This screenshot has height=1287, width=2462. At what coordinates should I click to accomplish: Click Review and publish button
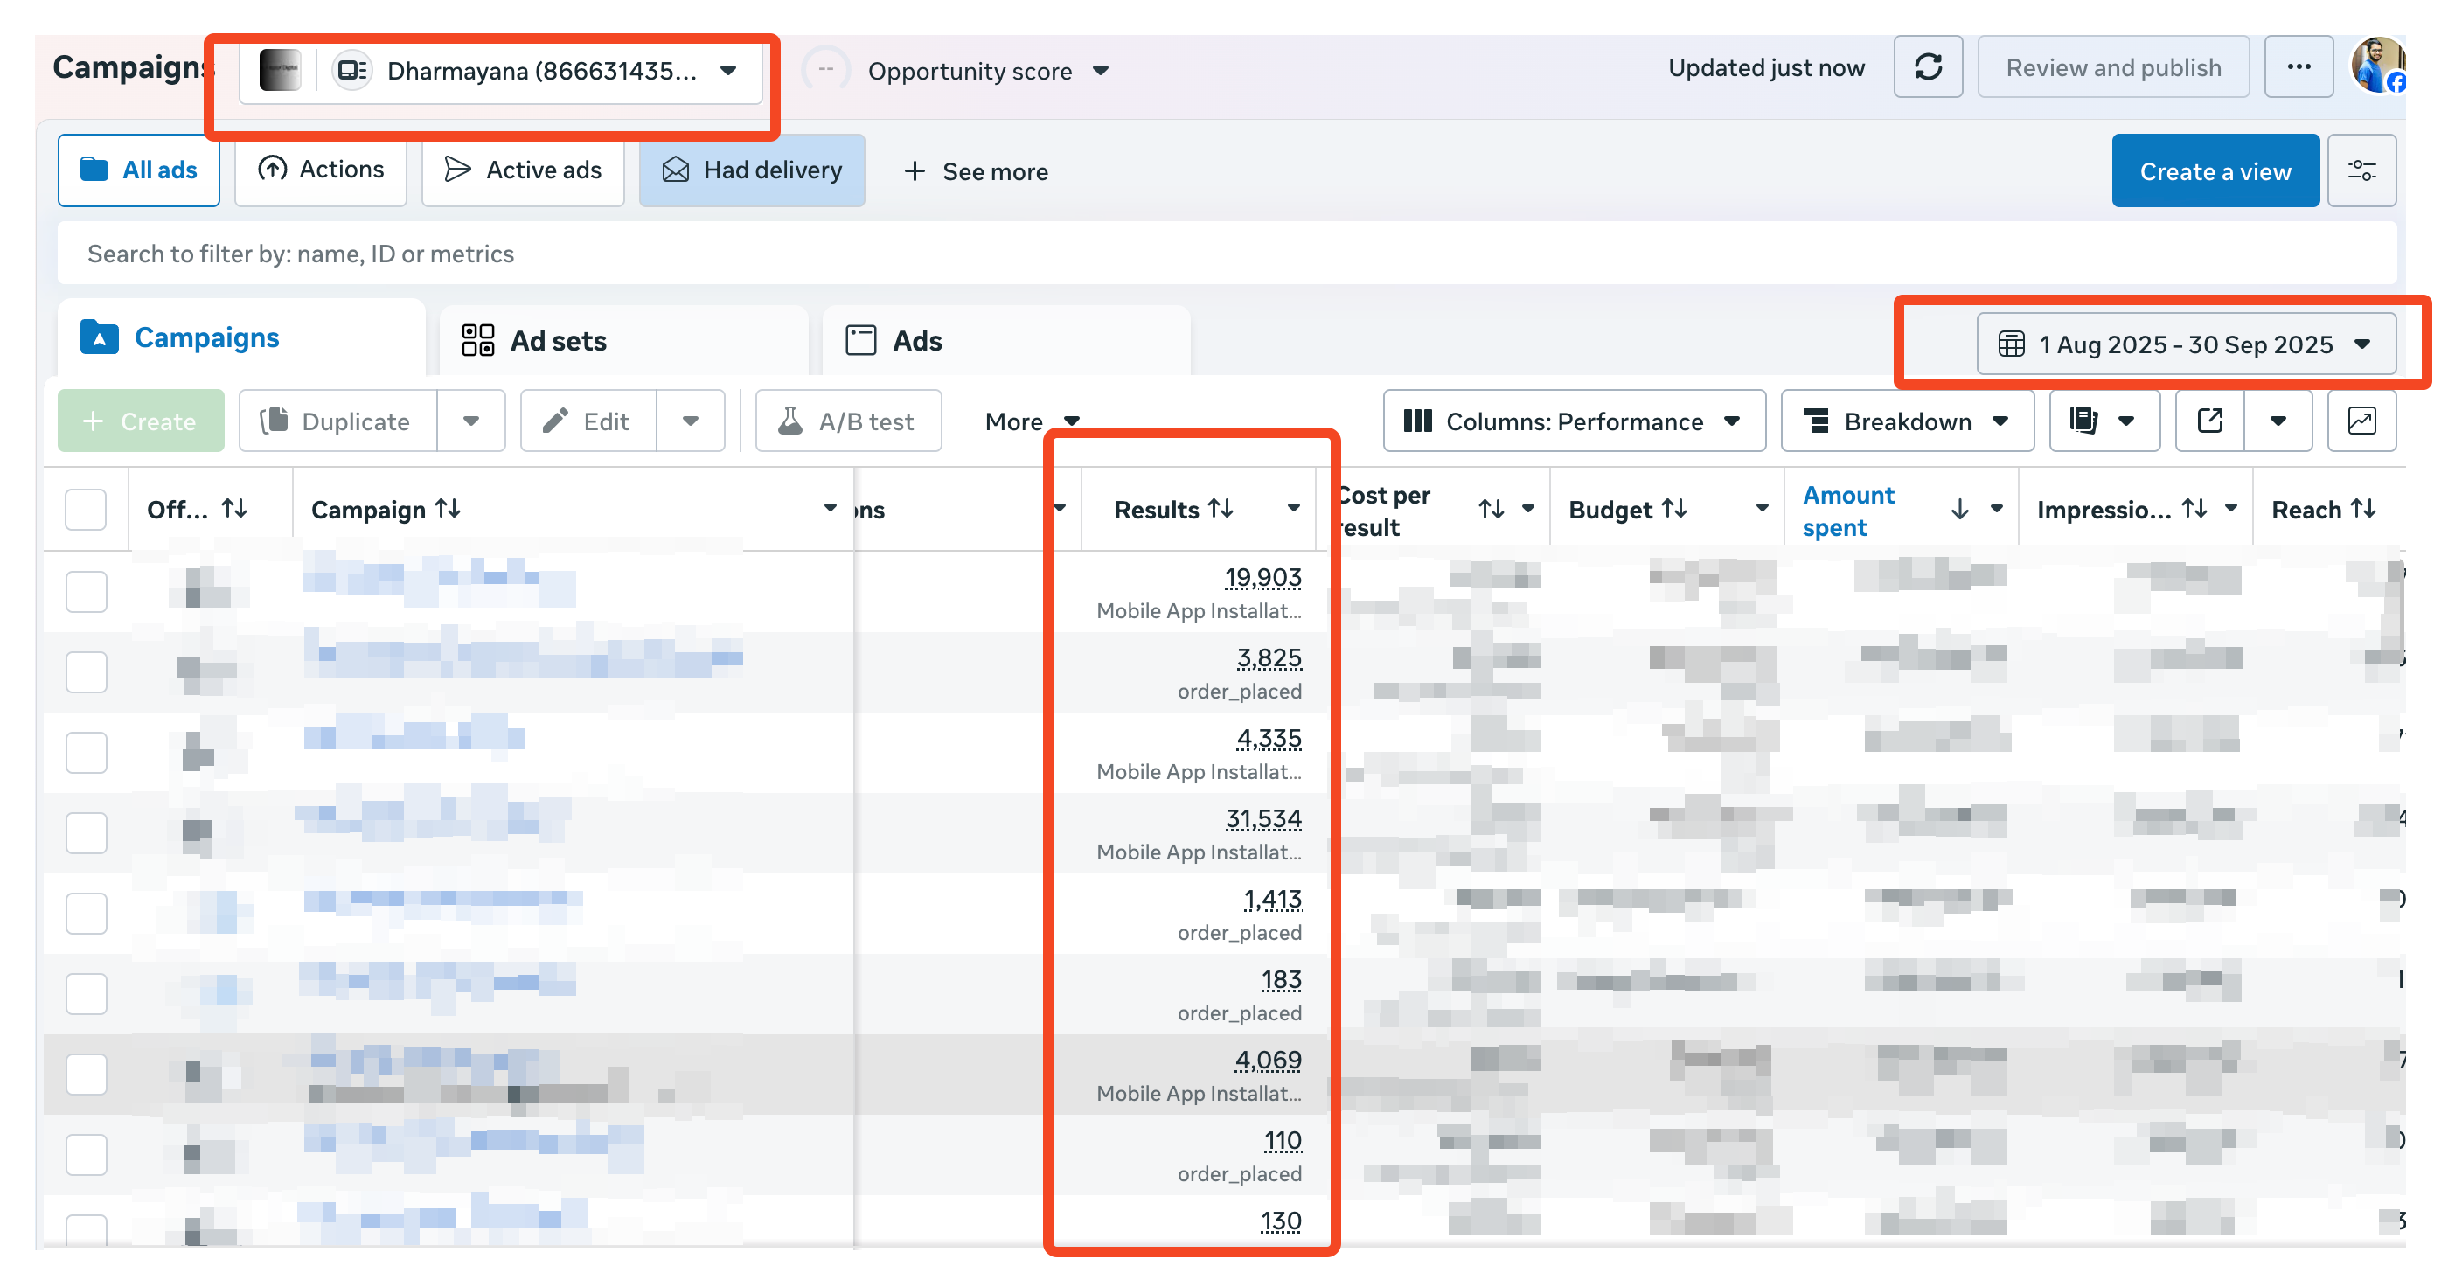point(2112,66)
